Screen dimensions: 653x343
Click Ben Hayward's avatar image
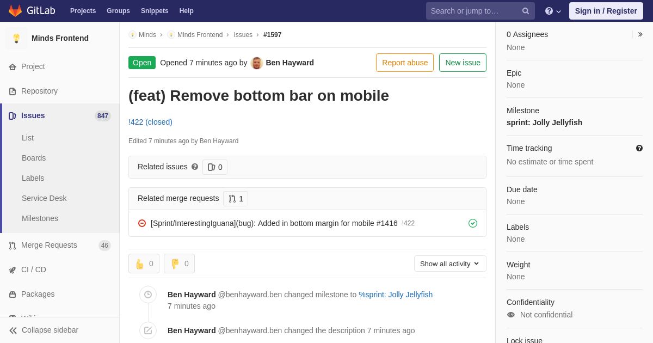pyautogui.click(x=257, y=63)
